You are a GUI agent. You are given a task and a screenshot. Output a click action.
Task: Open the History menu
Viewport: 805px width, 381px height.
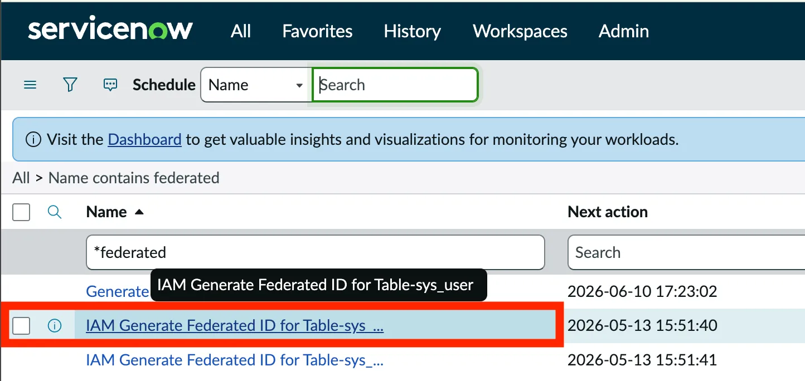pyautogui.click(x=413, y=31)
